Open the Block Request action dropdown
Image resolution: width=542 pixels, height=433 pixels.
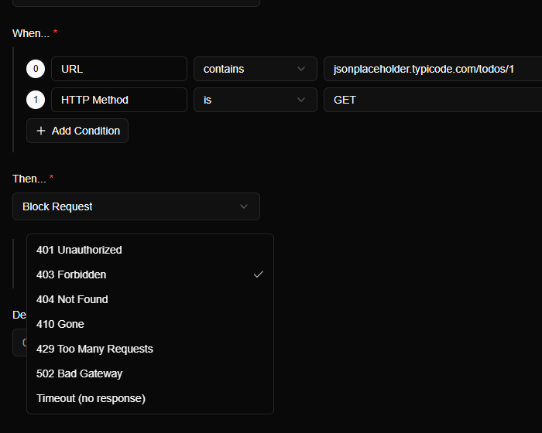coord(136,206)
